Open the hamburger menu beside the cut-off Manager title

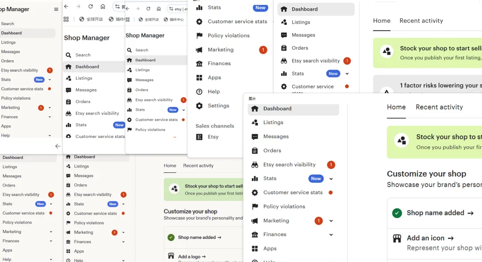[56, 9]
